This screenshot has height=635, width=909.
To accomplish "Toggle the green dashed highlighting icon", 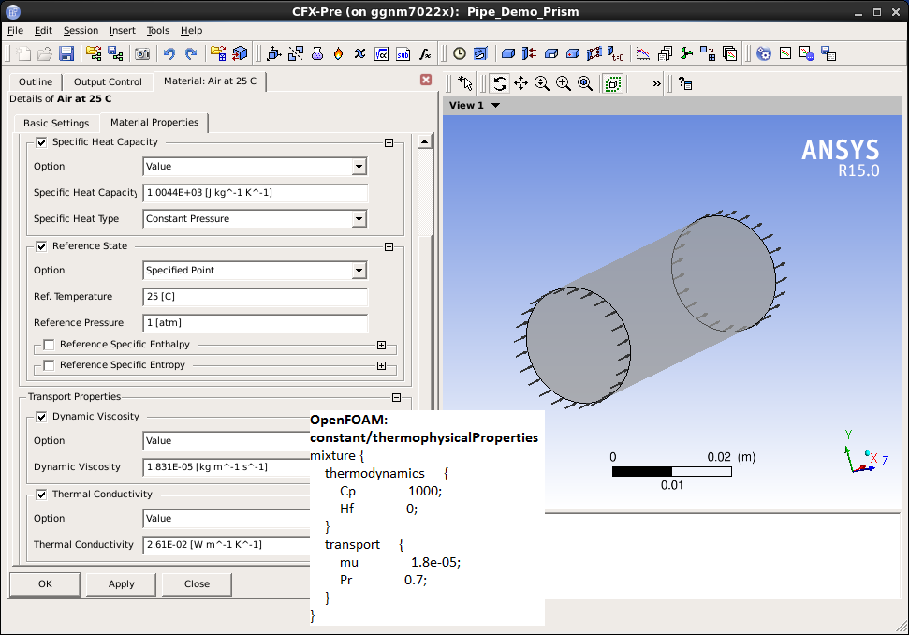I will pyautogui.click(x=613, y=83).
